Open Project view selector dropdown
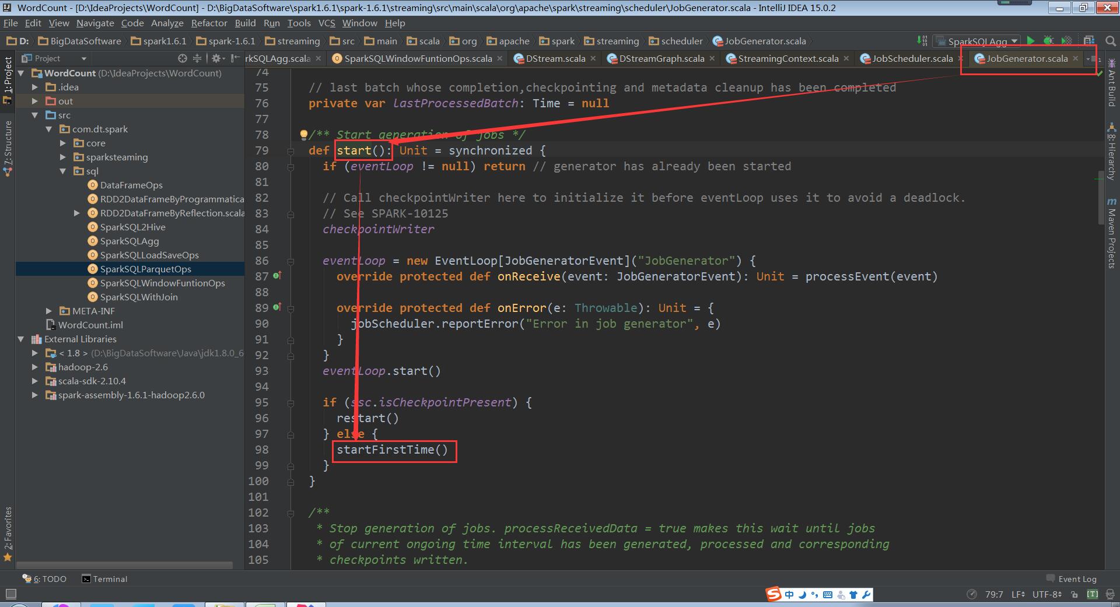This screenshot has height=607, width=1120. [54, 58]
